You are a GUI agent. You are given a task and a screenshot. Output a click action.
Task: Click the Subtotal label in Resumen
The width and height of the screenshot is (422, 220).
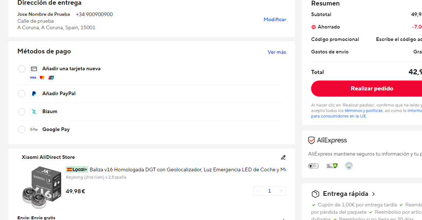(321, 15)
